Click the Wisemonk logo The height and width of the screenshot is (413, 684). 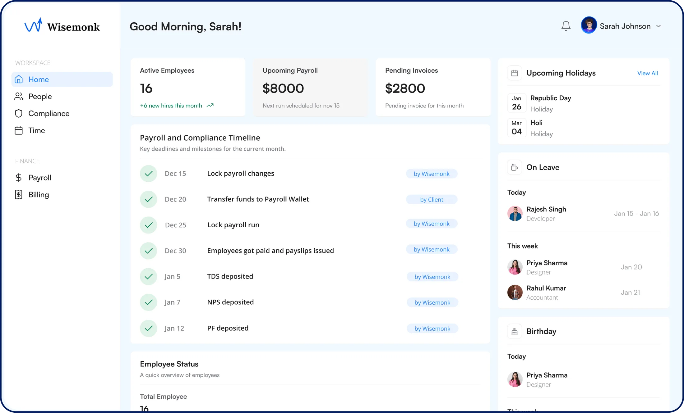[62, 26]
